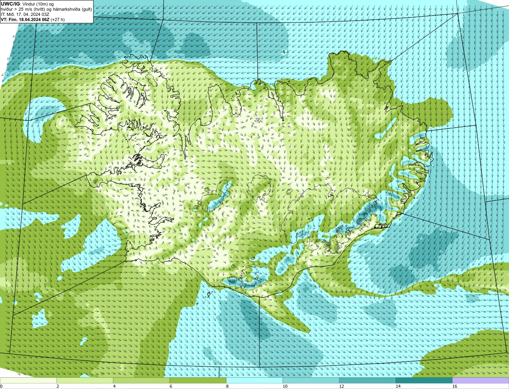This screenshot has height=389, width=509.
Task: Click the 8–10 m/s pale cyan legend swatch
Action: tap(254, 381)
